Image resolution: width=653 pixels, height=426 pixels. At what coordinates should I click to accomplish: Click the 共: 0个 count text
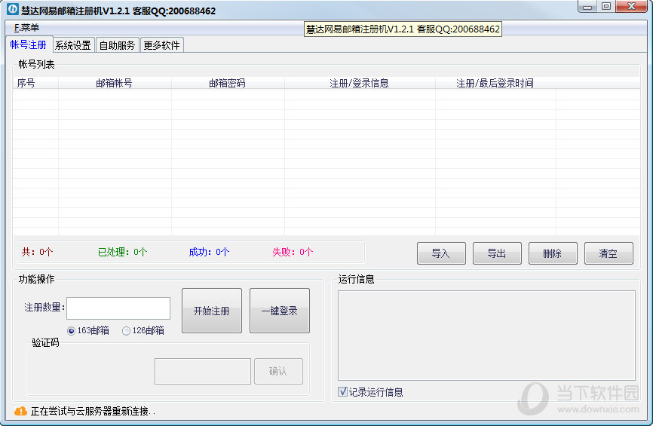37,252
